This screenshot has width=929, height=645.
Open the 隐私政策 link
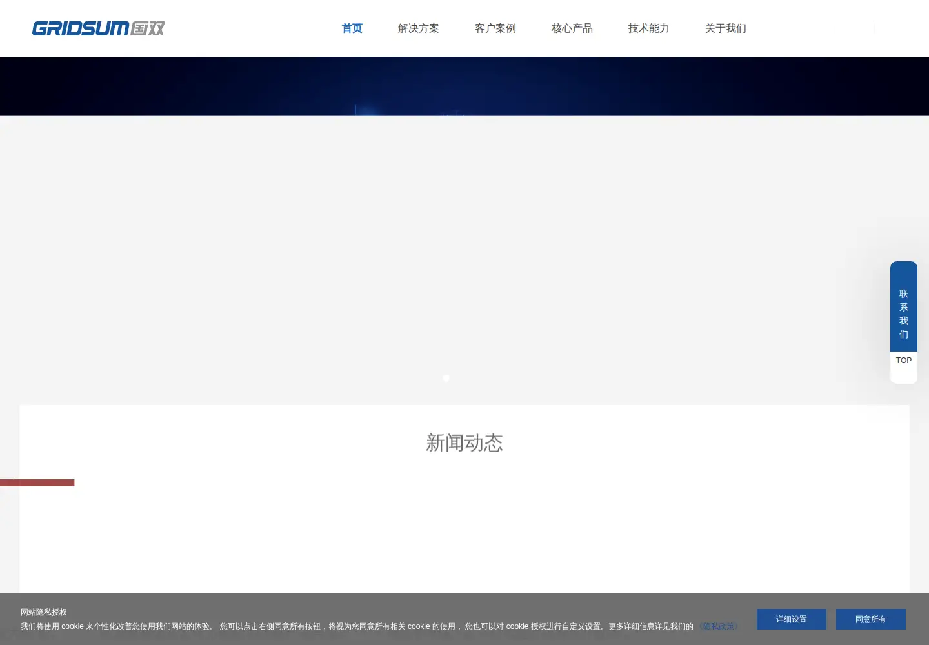[719, 626]
